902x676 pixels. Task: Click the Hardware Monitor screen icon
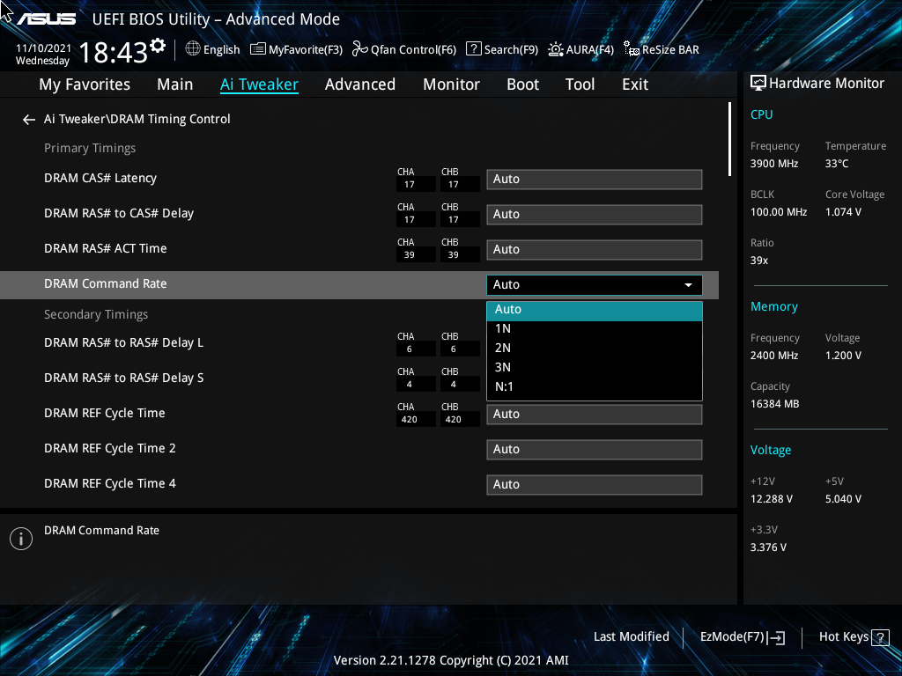point(758,84)
